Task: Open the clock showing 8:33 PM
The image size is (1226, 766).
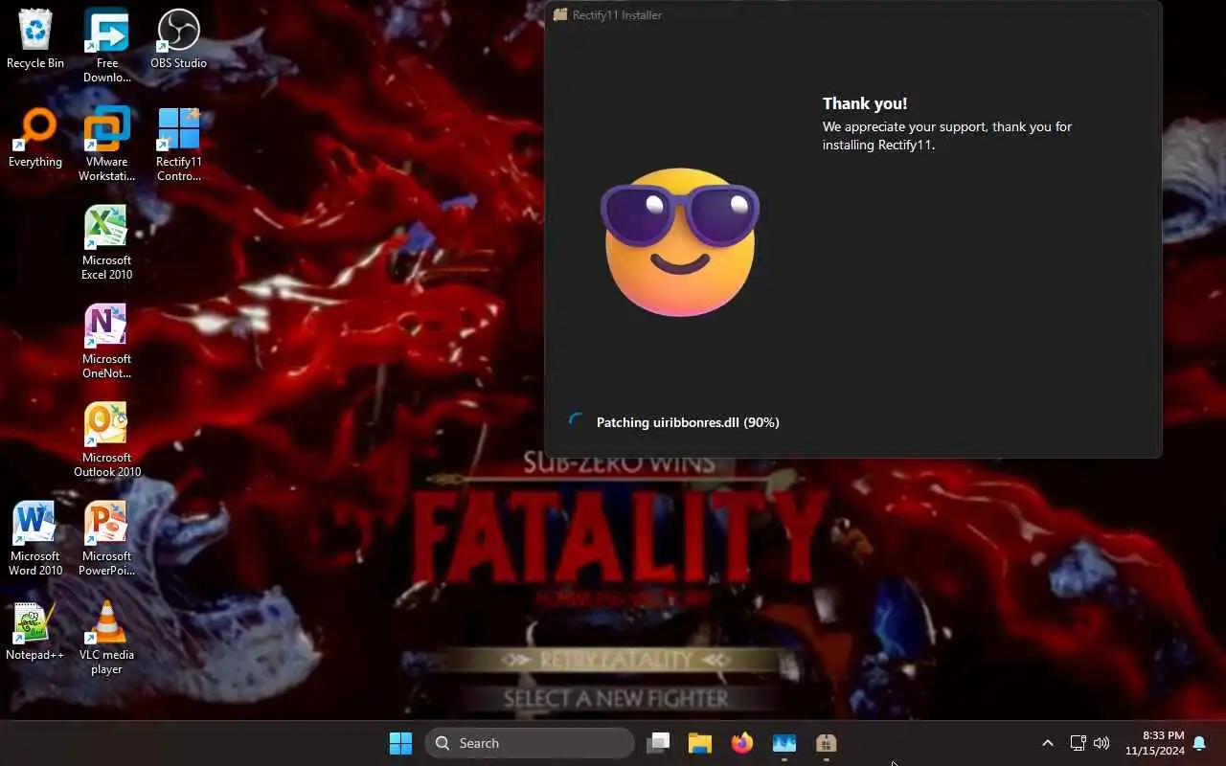Action: click(1154, 743)
